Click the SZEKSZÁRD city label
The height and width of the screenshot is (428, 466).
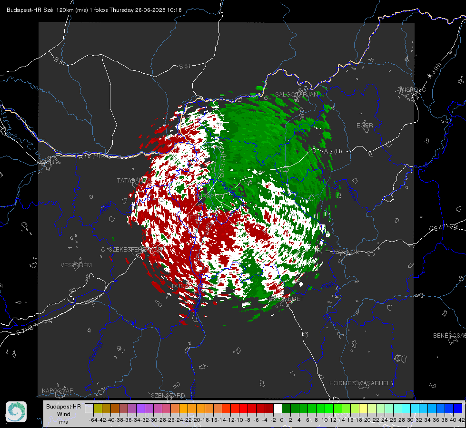coord(168,396)
